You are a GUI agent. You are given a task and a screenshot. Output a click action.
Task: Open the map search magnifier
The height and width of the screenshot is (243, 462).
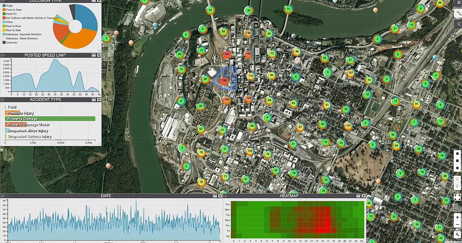(x=457, y=234)
